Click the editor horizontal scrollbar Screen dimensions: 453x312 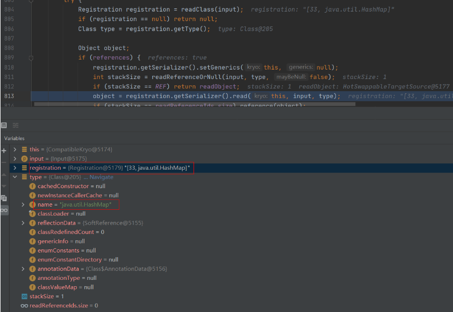[195, 104]
